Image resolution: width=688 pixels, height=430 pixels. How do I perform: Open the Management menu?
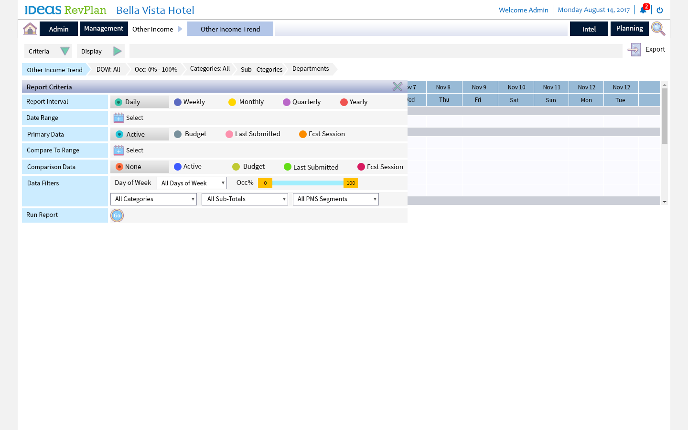click(x=104, y=29)
